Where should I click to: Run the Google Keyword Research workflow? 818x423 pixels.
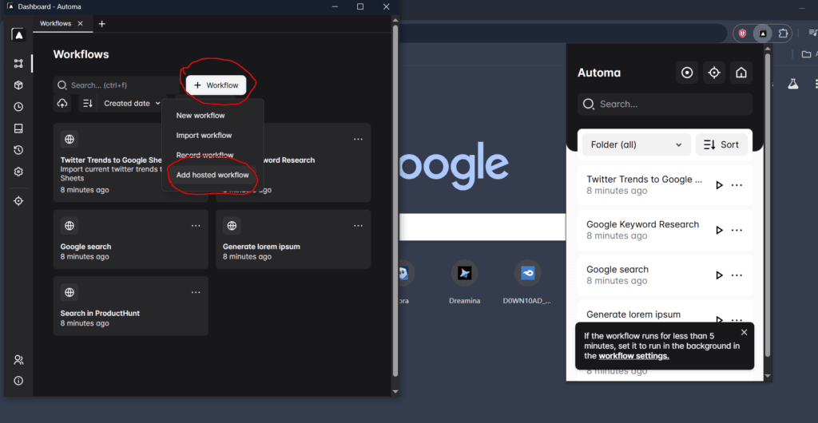[719, 230]
